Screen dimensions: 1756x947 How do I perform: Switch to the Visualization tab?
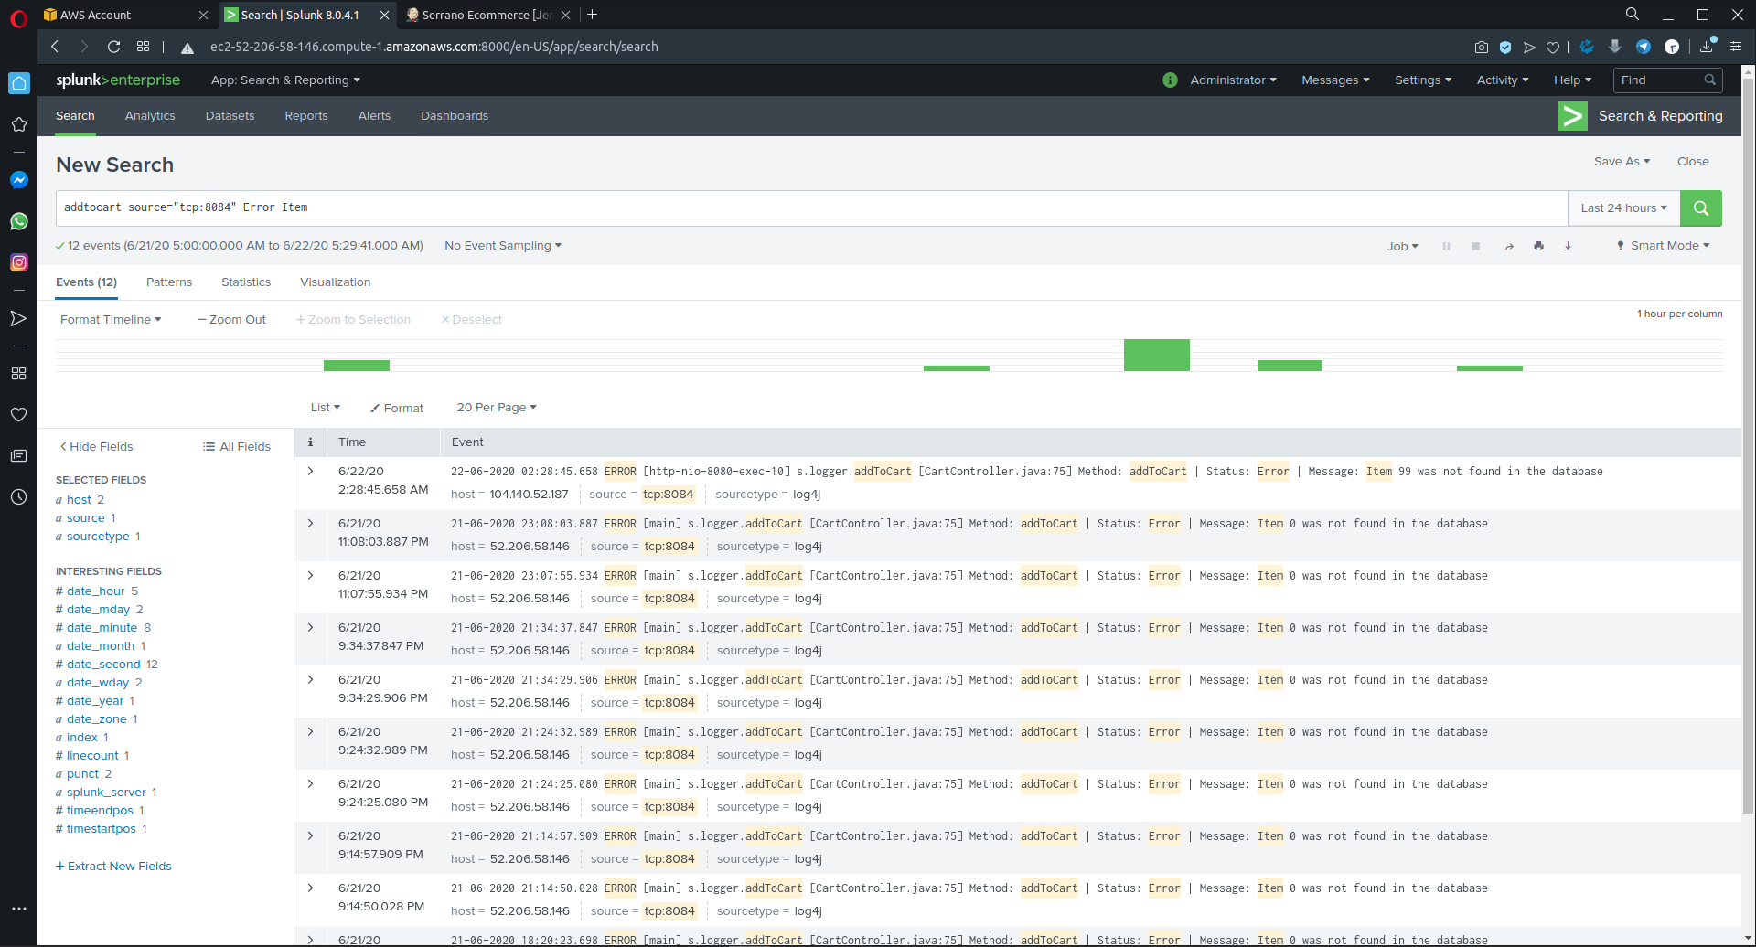click(336, 282)
